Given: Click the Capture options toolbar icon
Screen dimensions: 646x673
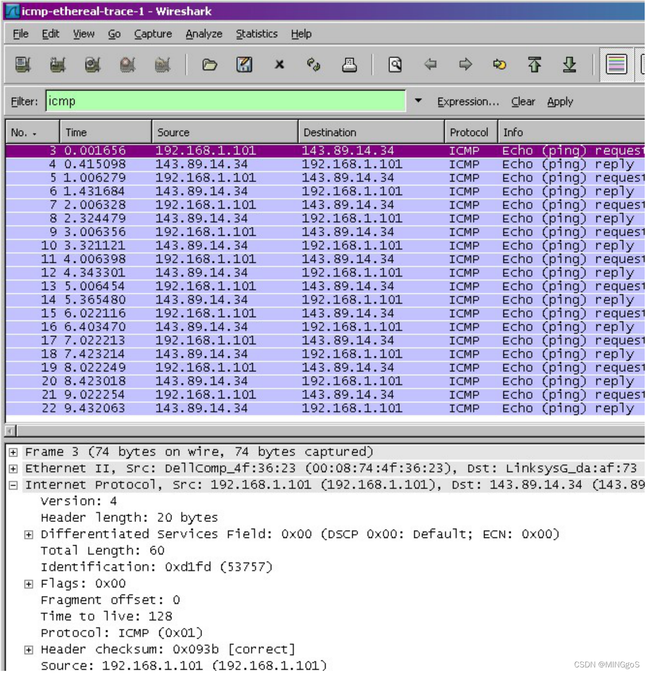Looking at the screenshot, I should (58, 65).
